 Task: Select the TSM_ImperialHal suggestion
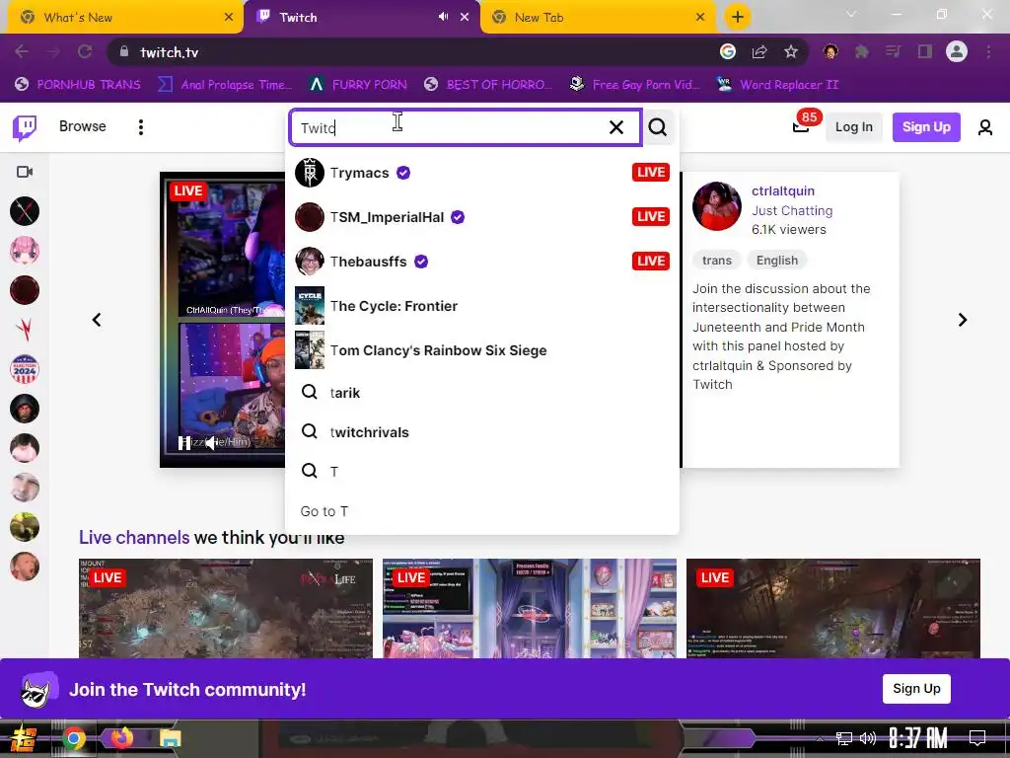coord(481,217)
